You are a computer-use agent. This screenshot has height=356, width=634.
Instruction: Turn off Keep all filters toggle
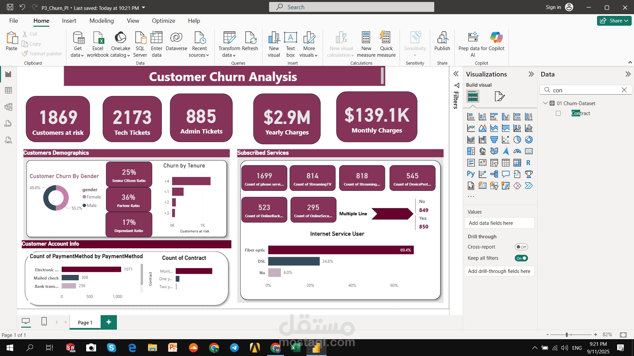click(x=521, y=258)
